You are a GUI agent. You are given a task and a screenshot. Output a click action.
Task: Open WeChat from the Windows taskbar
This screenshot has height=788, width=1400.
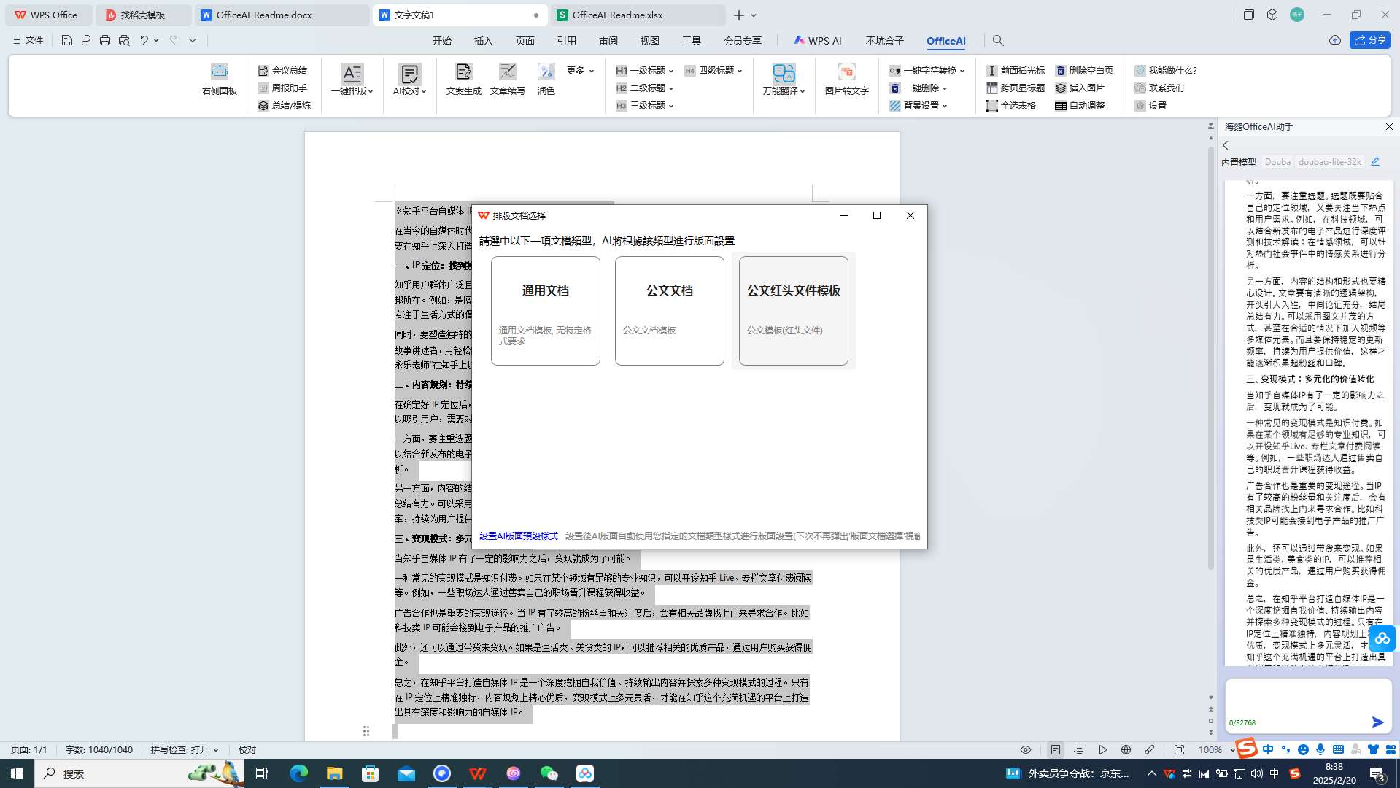[549, 773]
